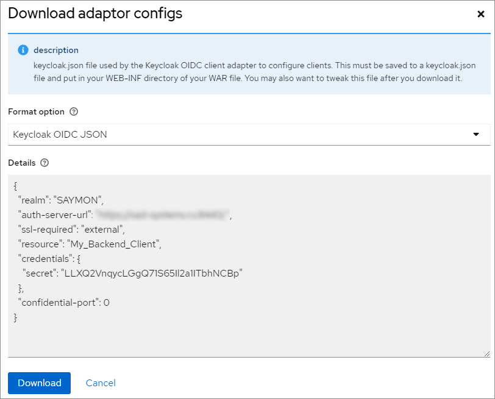Expand the Keycloak OIDC JSON format dropdown
The height and width of the screenshot is (399, 495).
click(249, 135)
